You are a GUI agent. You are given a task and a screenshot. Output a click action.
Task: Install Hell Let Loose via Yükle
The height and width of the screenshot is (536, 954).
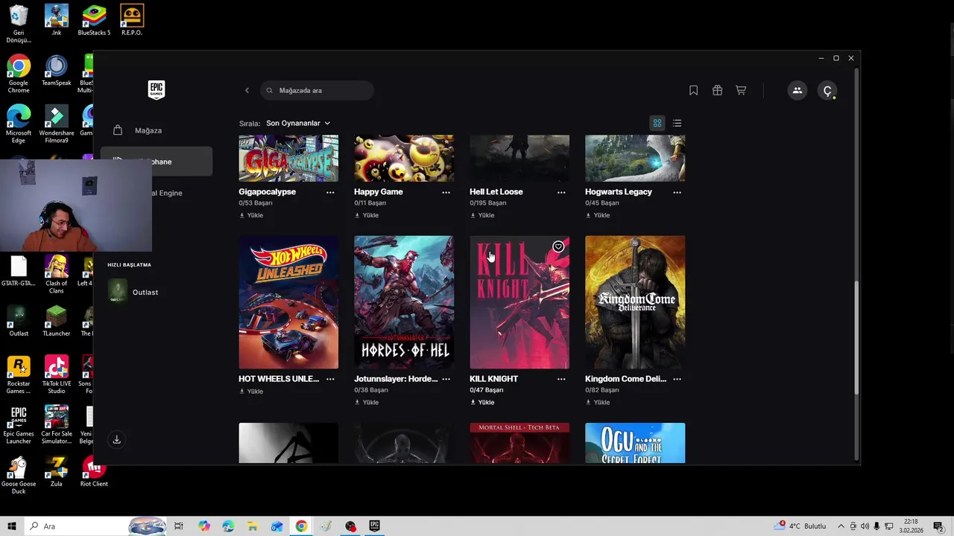[x=482, y=215]
